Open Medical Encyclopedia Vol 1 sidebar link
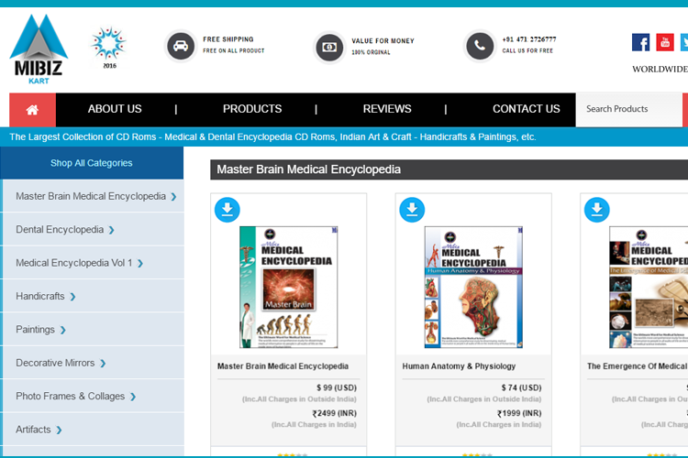This screenshot has width=688, height=458. (x=73, y=263)
